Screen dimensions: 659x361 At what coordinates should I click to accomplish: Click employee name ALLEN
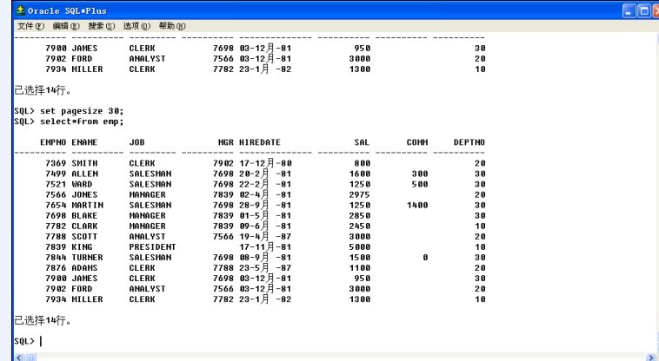(84, 174)
